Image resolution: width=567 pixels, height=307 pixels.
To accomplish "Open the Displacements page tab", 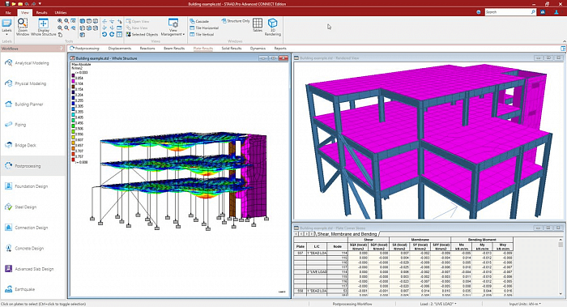I will (120, 48).
